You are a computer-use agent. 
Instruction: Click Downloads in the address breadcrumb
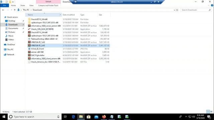37,10
